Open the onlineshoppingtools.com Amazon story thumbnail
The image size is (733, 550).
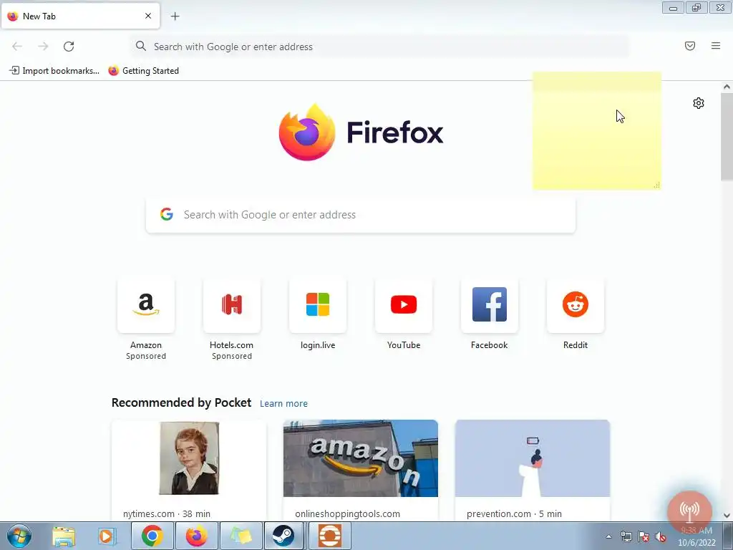coord(361,458)
